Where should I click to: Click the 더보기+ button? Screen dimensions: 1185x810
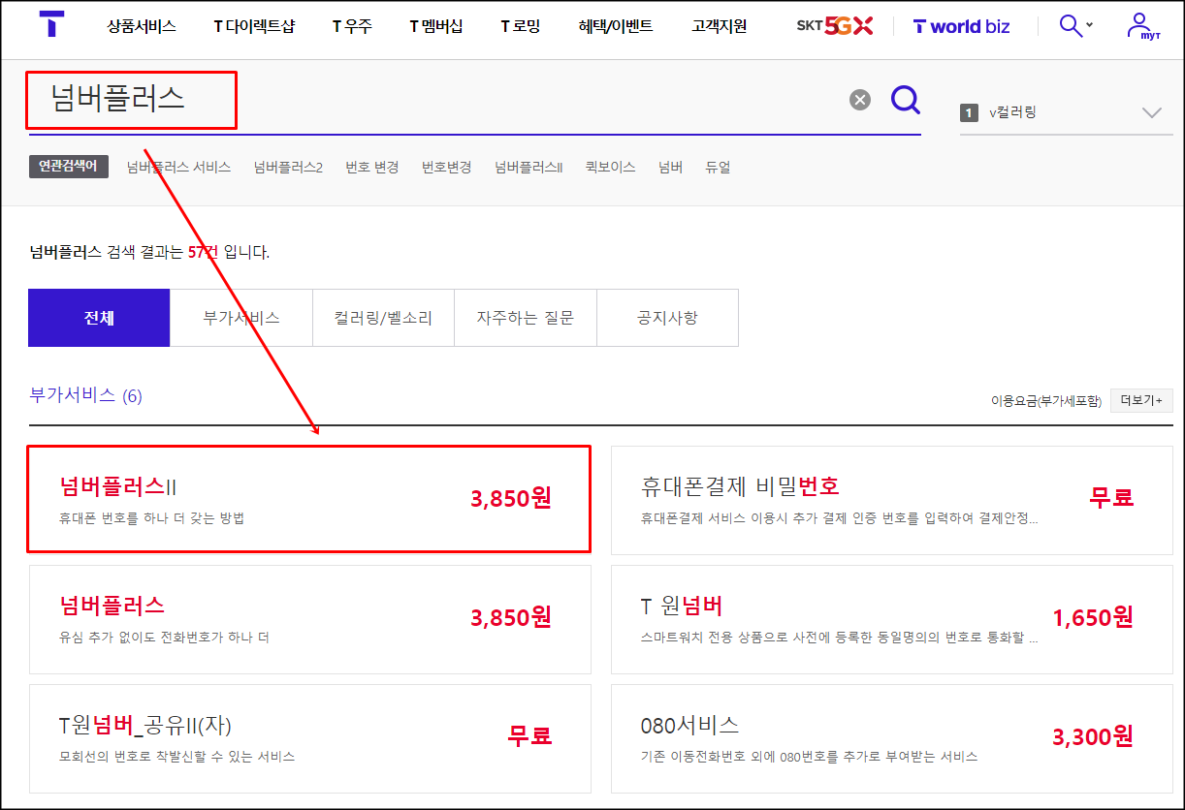[x=1141, y=400]
